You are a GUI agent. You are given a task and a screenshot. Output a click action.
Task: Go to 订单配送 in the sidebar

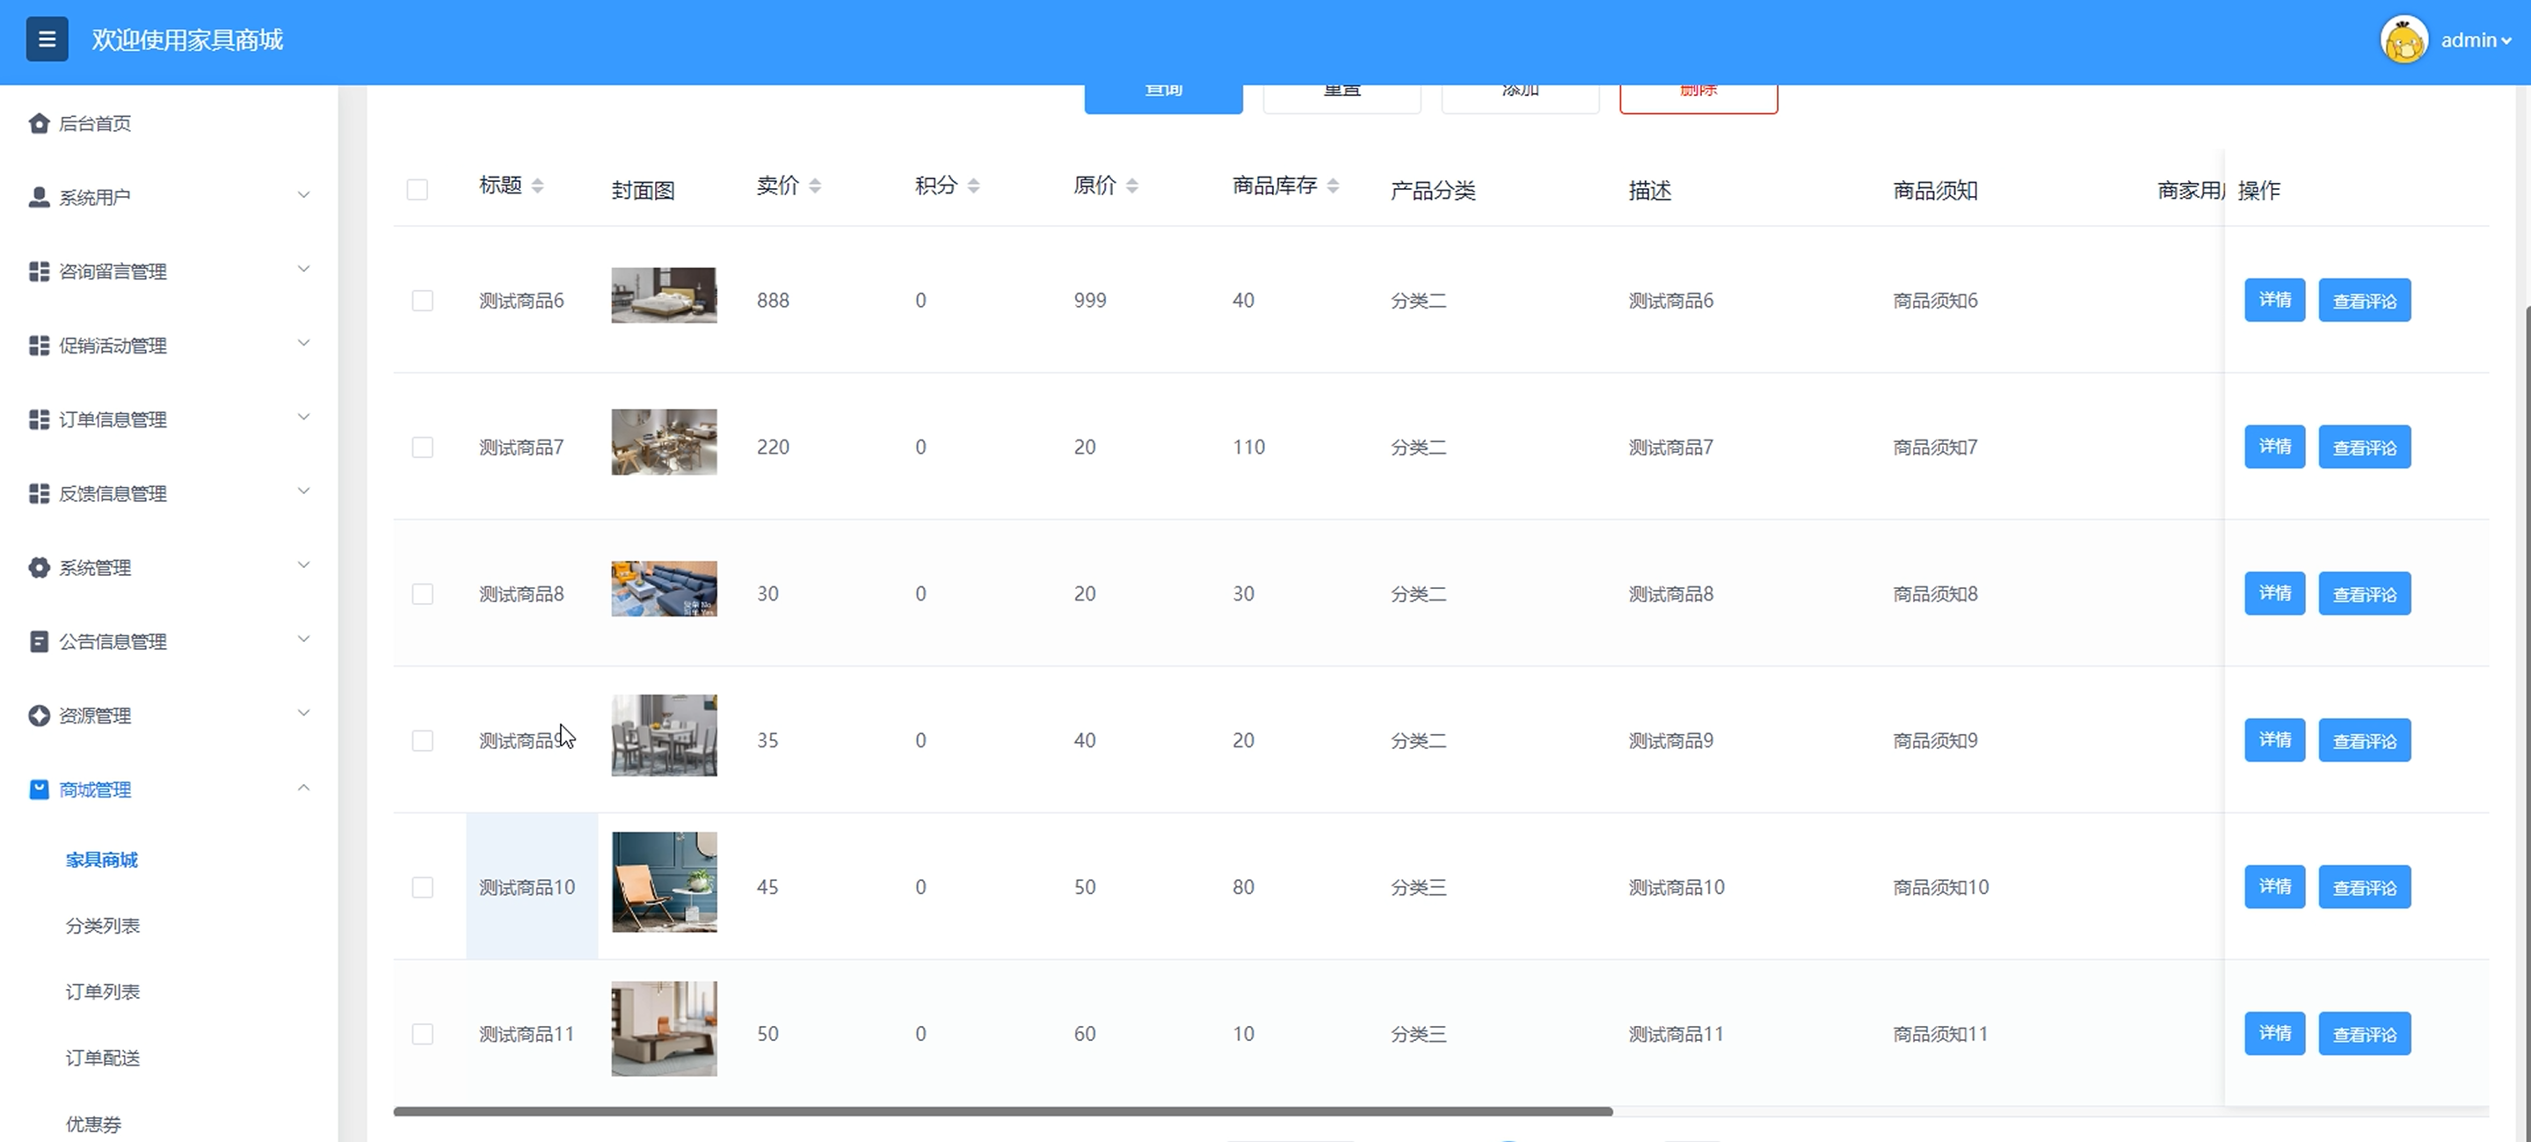[x=102, y=1058]
